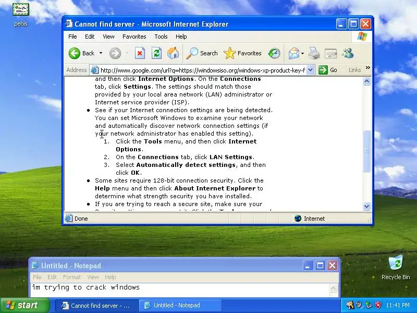
Task: Click the IE page icon in title bar
Action: [x=69, y=24]
